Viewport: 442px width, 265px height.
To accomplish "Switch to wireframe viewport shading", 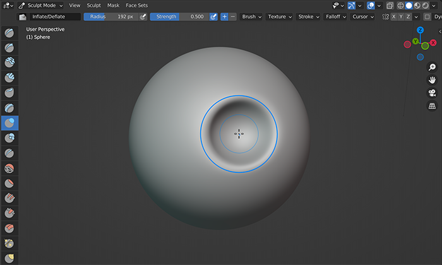I will click(x=400, y=5).
